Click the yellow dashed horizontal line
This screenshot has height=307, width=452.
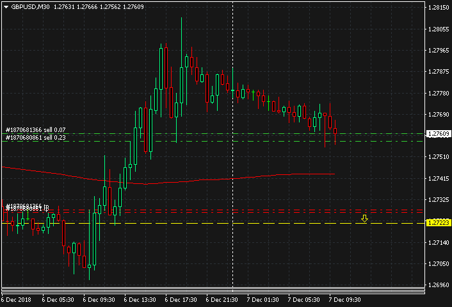[x=192, y=223]
